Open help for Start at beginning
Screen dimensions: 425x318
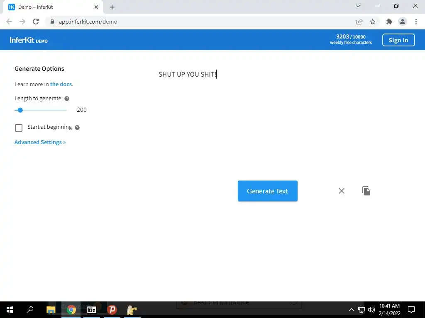77,128
